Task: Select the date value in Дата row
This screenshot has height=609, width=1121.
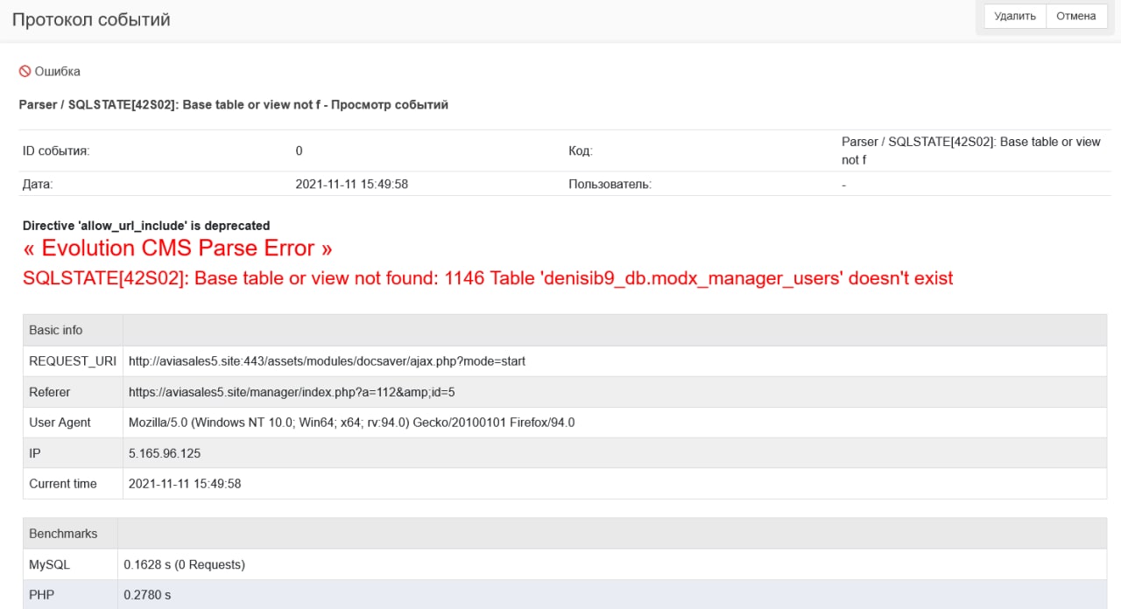Action: [352, 184]
